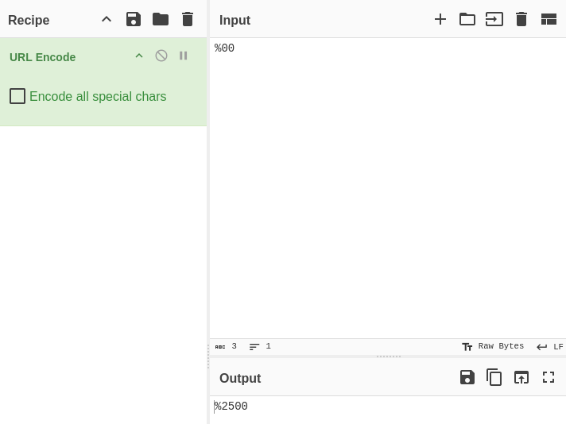This screenshot has height=424, width=566.
Task: Collapse the URL Encode operation arguments
Action: 139,56
